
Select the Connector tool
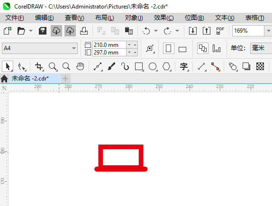pos(216,67)
